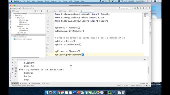
Task: Click the bottom Run tool window button
Action: click(x=15, y=83)
